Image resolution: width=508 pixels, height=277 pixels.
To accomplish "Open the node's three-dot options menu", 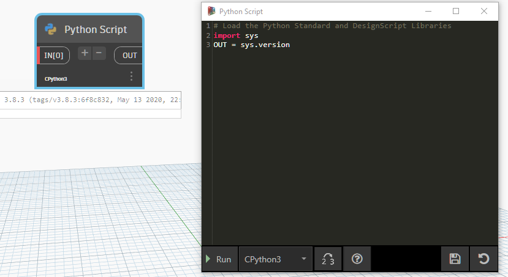I will click(x=131, y=76).
